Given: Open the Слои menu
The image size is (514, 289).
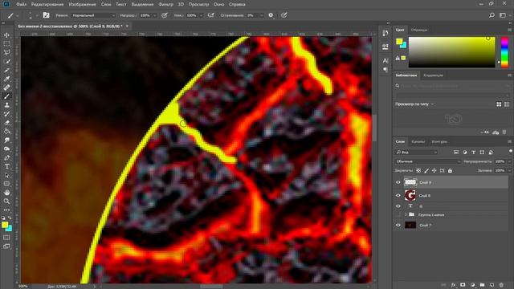Looking at the screenshot, I should [106, 4].
